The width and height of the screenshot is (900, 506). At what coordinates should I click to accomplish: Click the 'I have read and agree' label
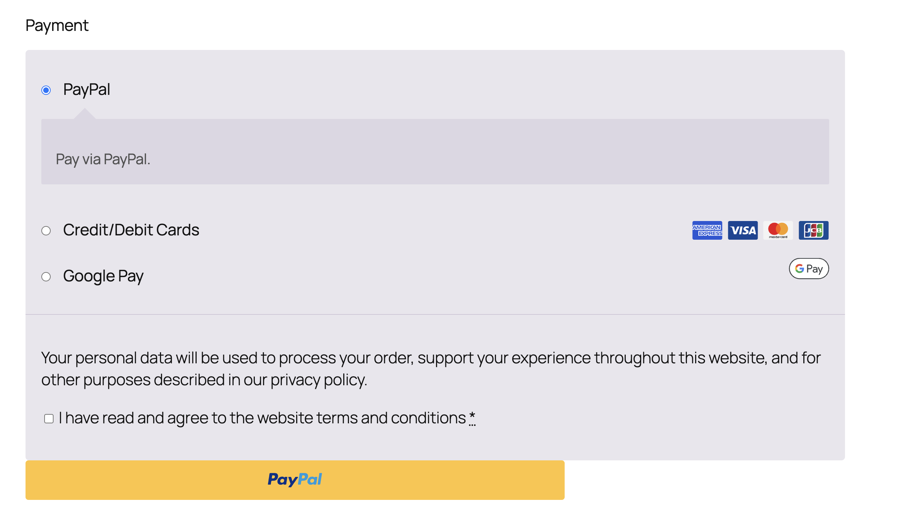(262, 418)
